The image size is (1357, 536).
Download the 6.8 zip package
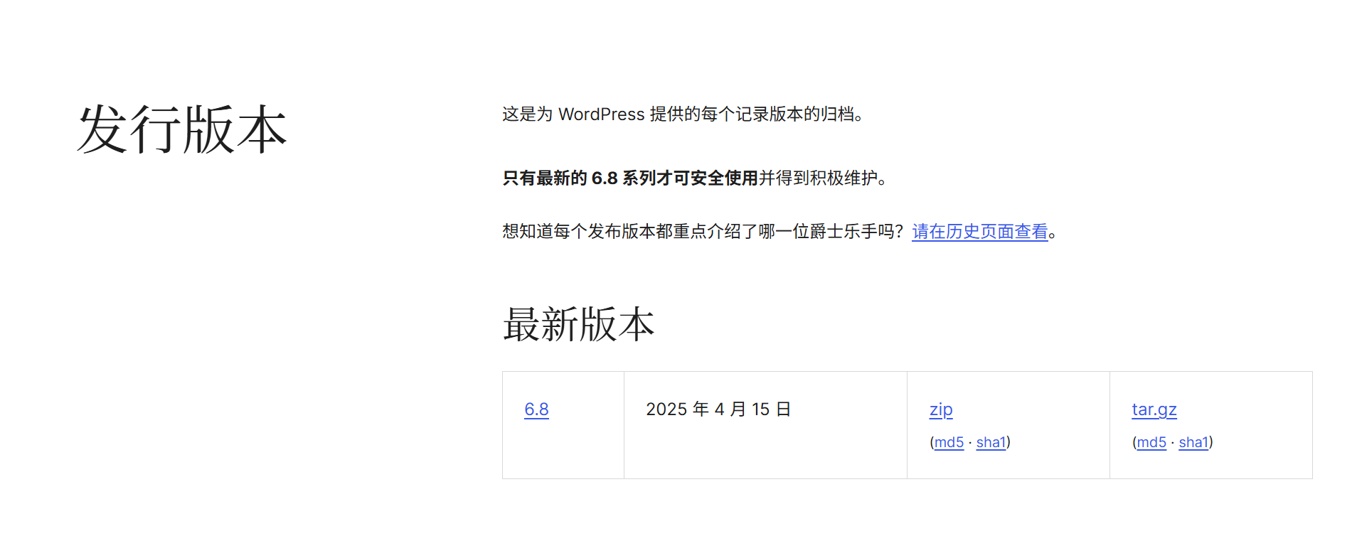[x=941, y=409]
